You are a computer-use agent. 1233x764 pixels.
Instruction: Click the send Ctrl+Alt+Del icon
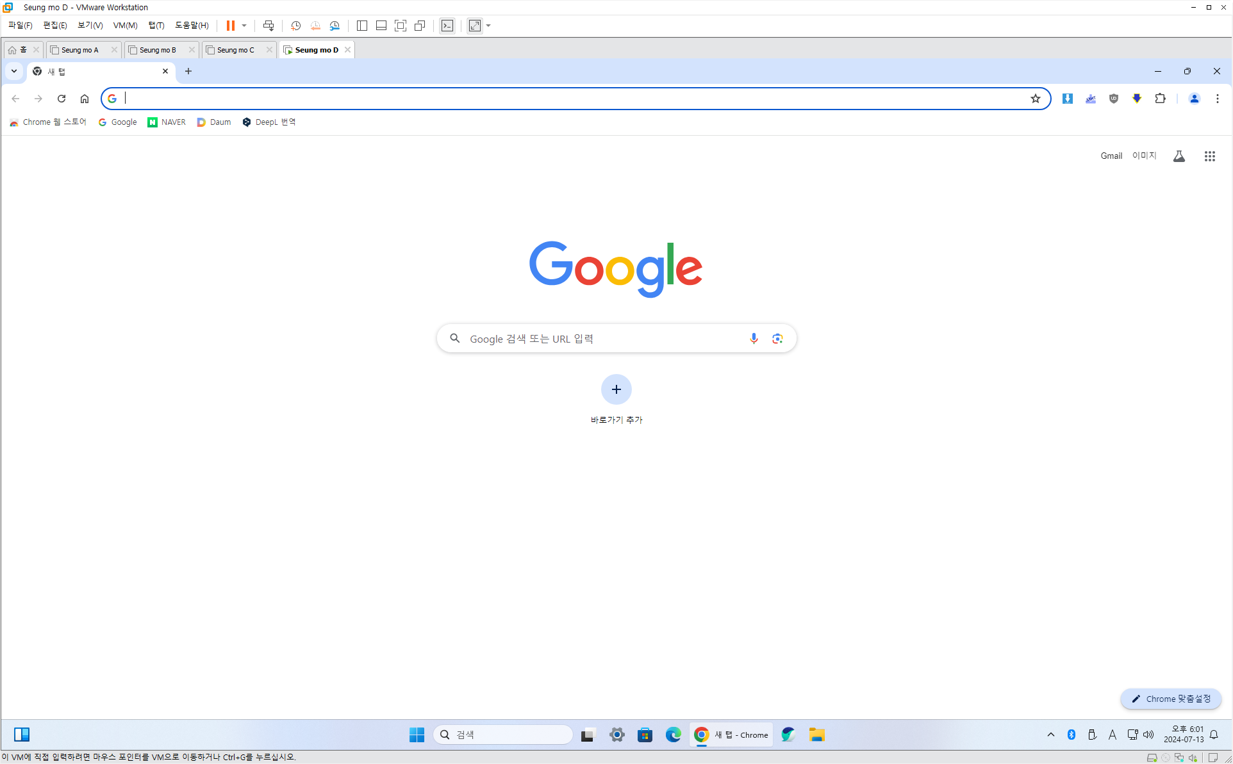269,26
